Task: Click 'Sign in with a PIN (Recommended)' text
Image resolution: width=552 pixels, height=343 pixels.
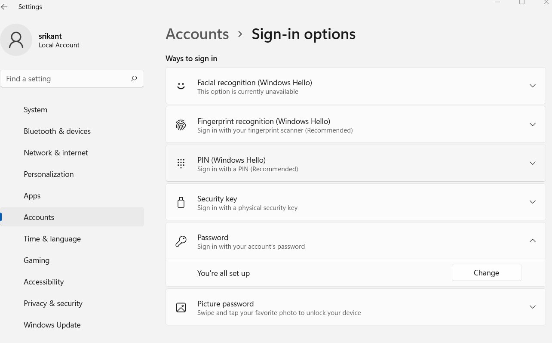Action: click(248, 169)
